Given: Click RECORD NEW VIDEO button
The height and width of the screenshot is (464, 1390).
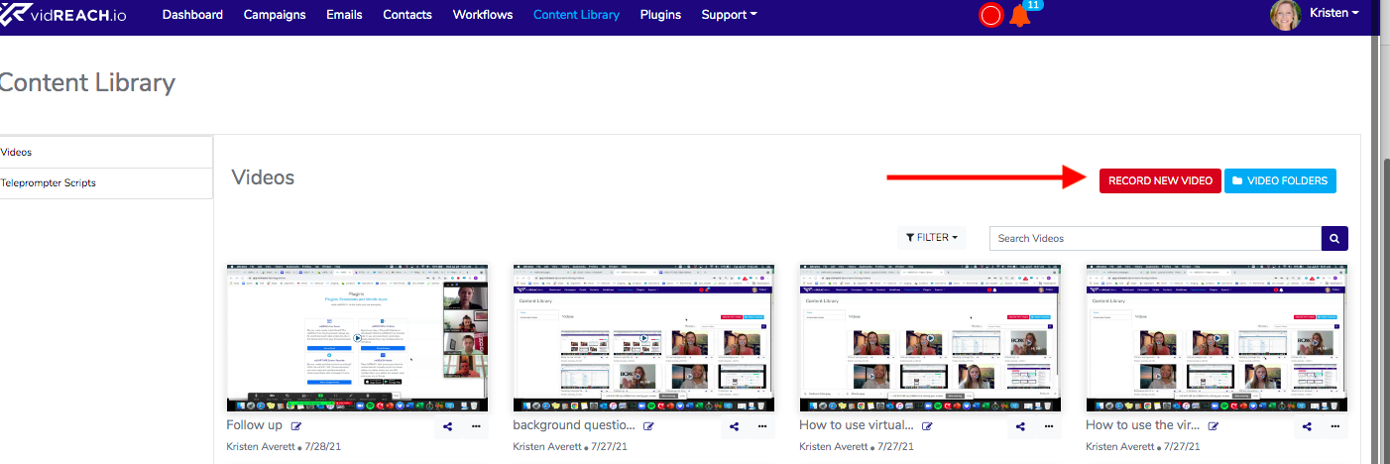Looking at the screenshot, I should coord(1160,180).
